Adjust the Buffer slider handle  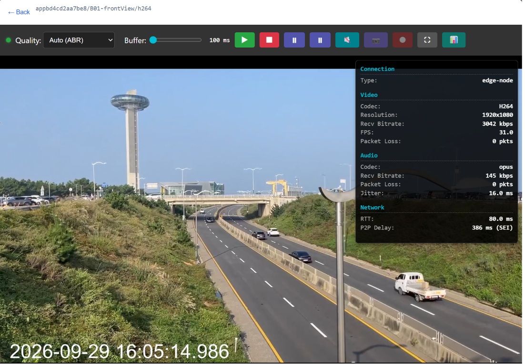[153, 40]
